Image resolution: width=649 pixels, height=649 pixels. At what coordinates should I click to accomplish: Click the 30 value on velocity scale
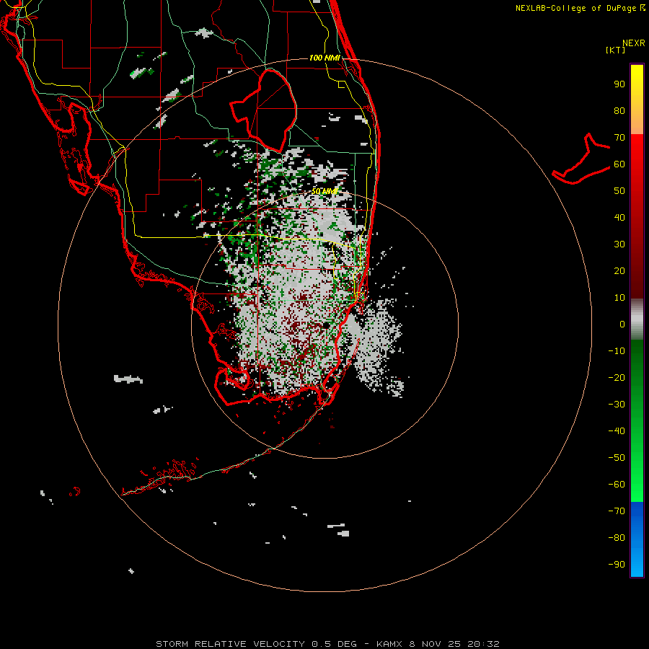(619, 244)
